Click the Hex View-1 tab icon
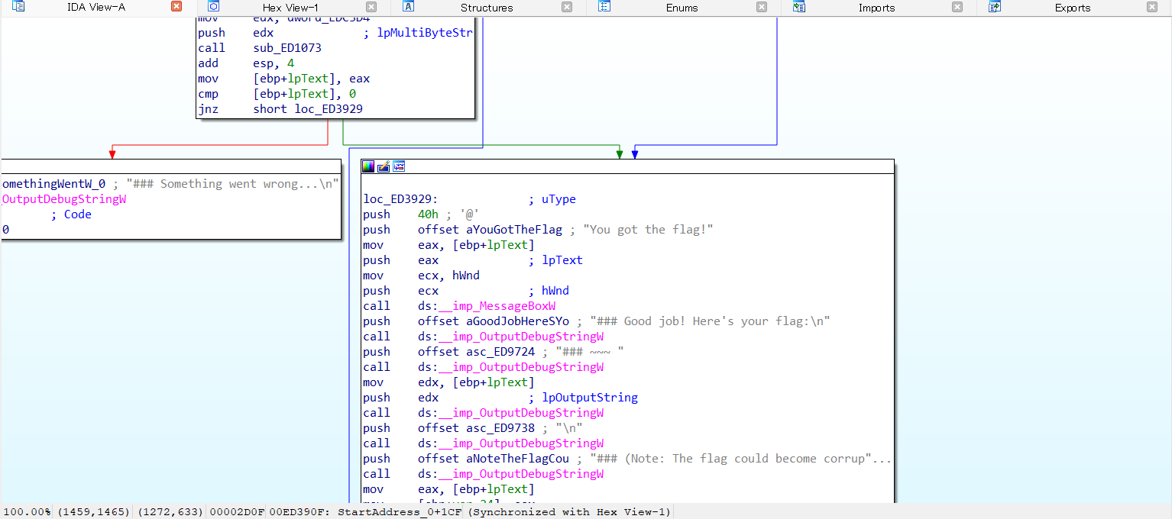 click(214, 6)
